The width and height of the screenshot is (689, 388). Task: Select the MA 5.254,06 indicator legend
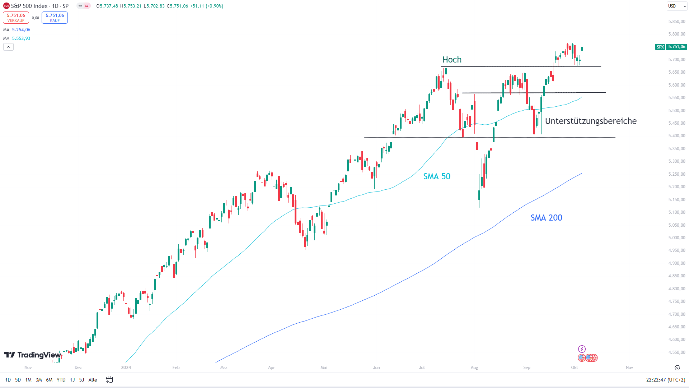tap(17, 30)
